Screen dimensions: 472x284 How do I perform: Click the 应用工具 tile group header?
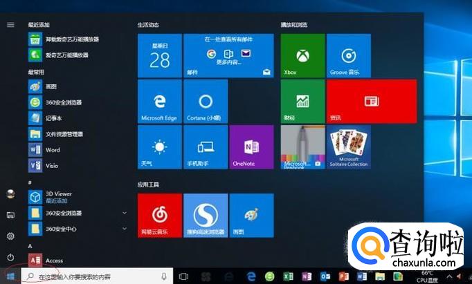click(x=148, y=184)
